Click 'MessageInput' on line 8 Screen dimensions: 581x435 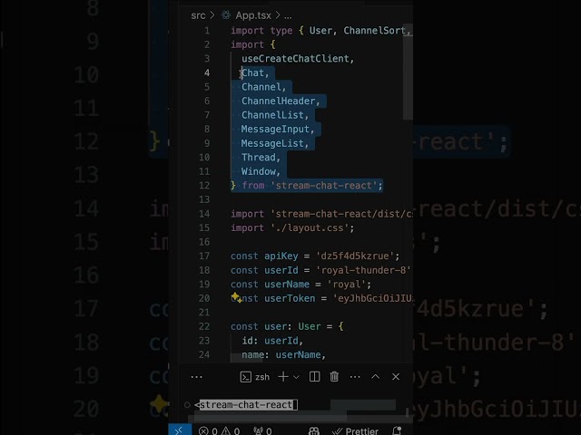pos(275,129)
